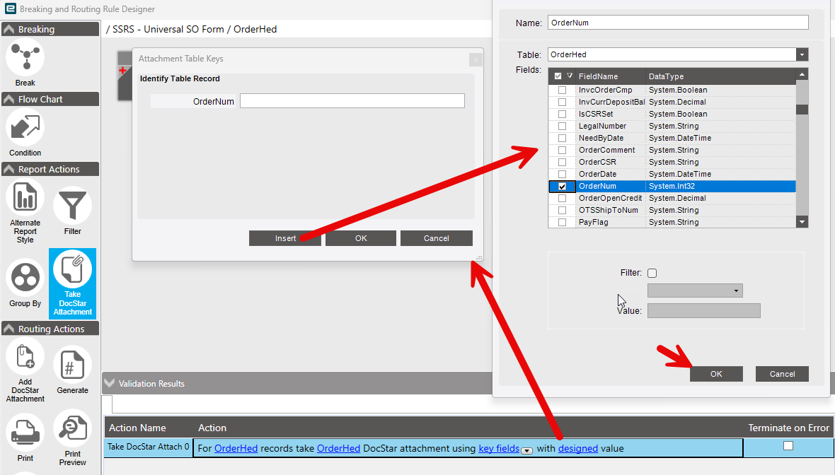The image size is (835, 475).
Task: Click the designed value link
Action: (x=578, y=448)
